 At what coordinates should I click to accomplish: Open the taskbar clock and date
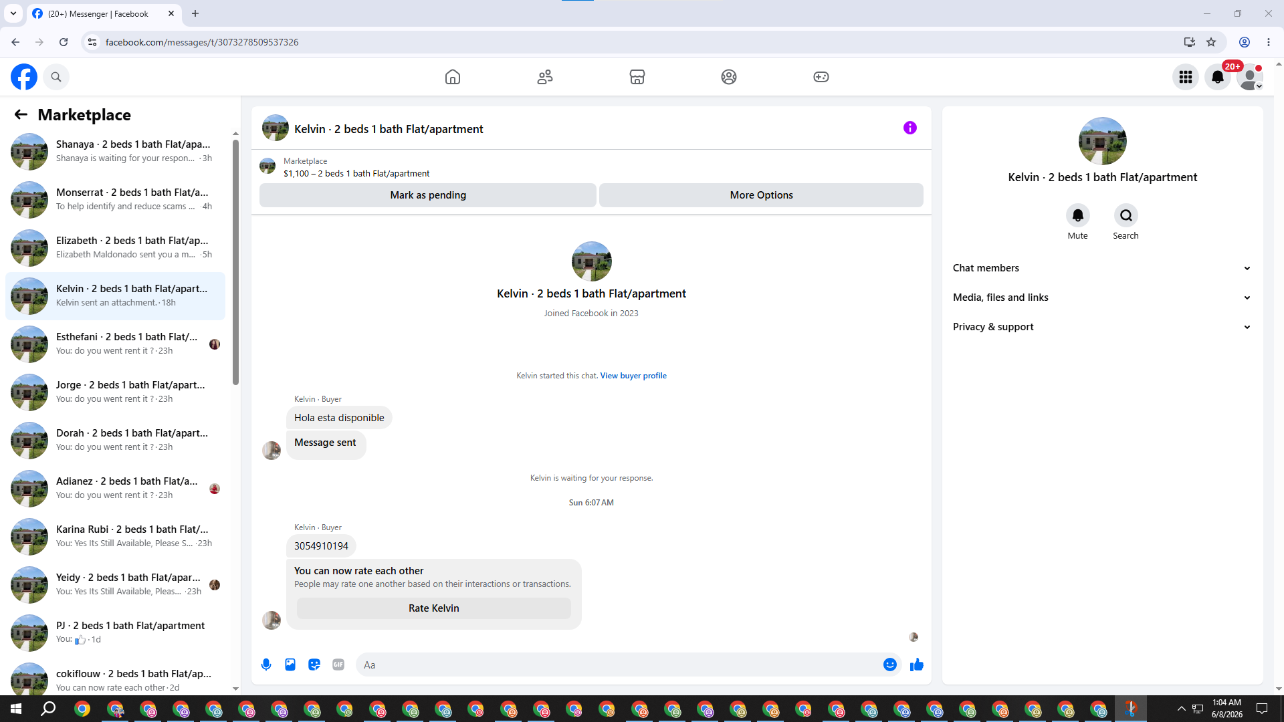[x=1227, y=709]
